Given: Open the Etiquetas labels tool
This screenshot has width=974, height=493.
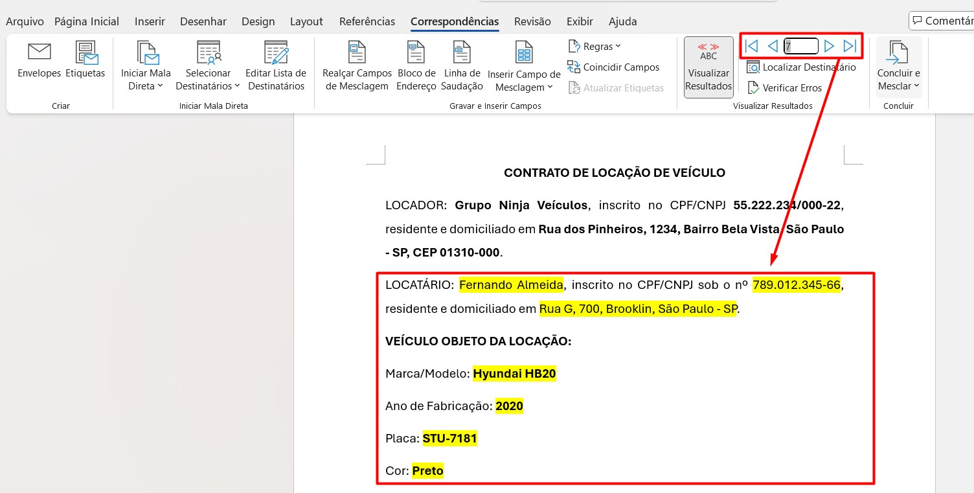Looking at the screenshot, I should (85, 60).
